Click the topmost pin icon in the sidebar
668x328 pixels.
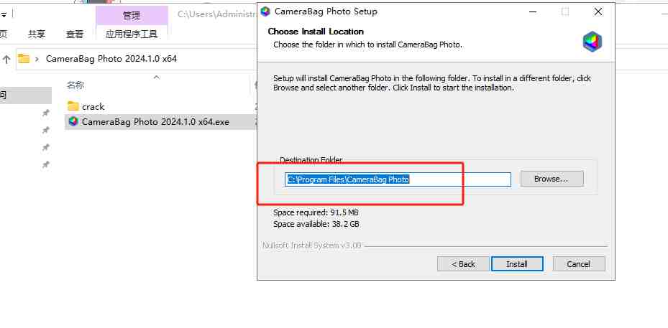pos(45,113)
